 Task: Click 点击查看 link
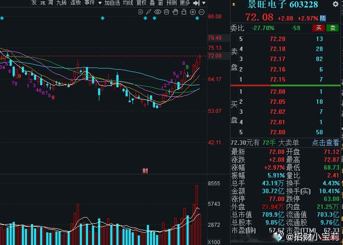pos(326,143)
